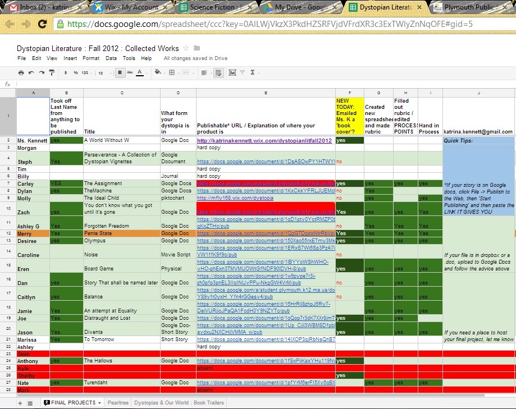Click the Borders icon in the toolbar
The height and width of the screenshot is (409, 516).
(x=172, y=72)
